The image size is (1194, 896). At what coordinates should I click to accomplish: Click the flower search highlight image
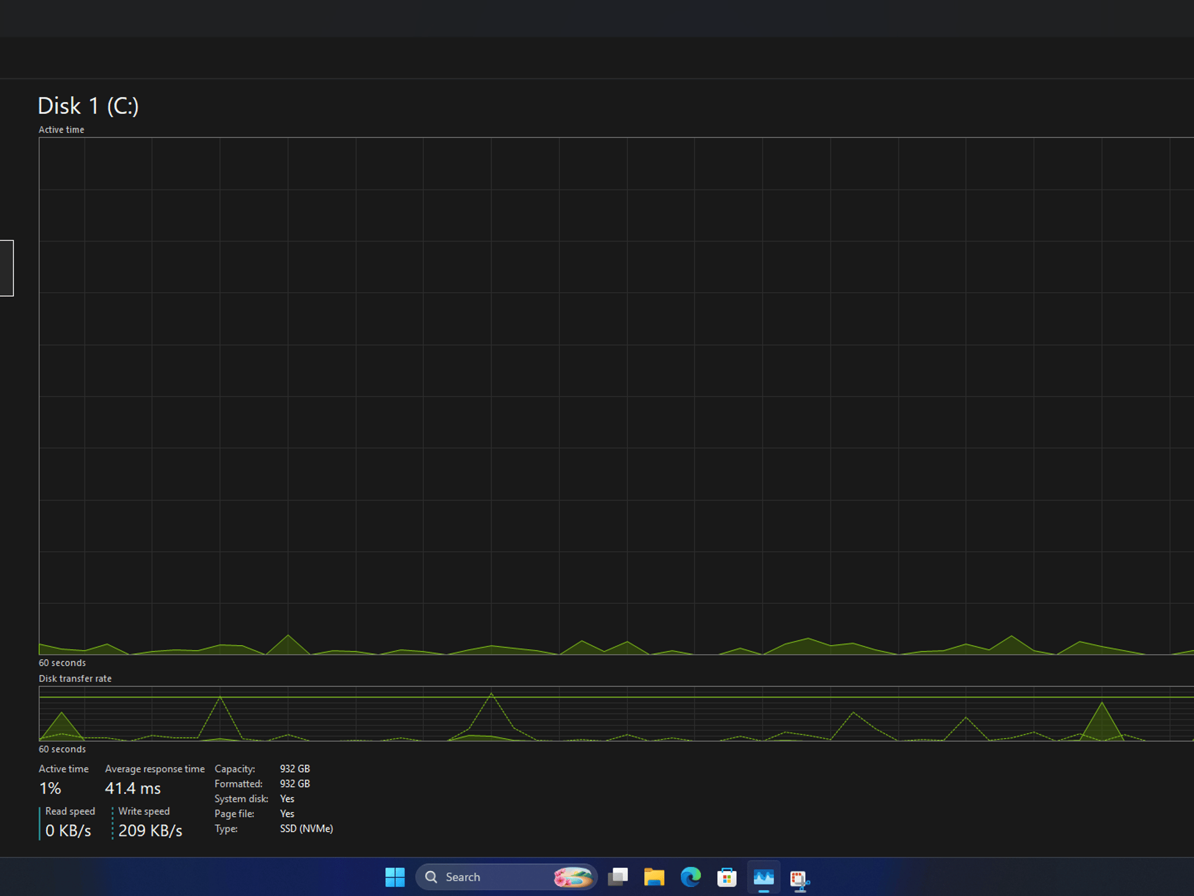pos(573,877)
